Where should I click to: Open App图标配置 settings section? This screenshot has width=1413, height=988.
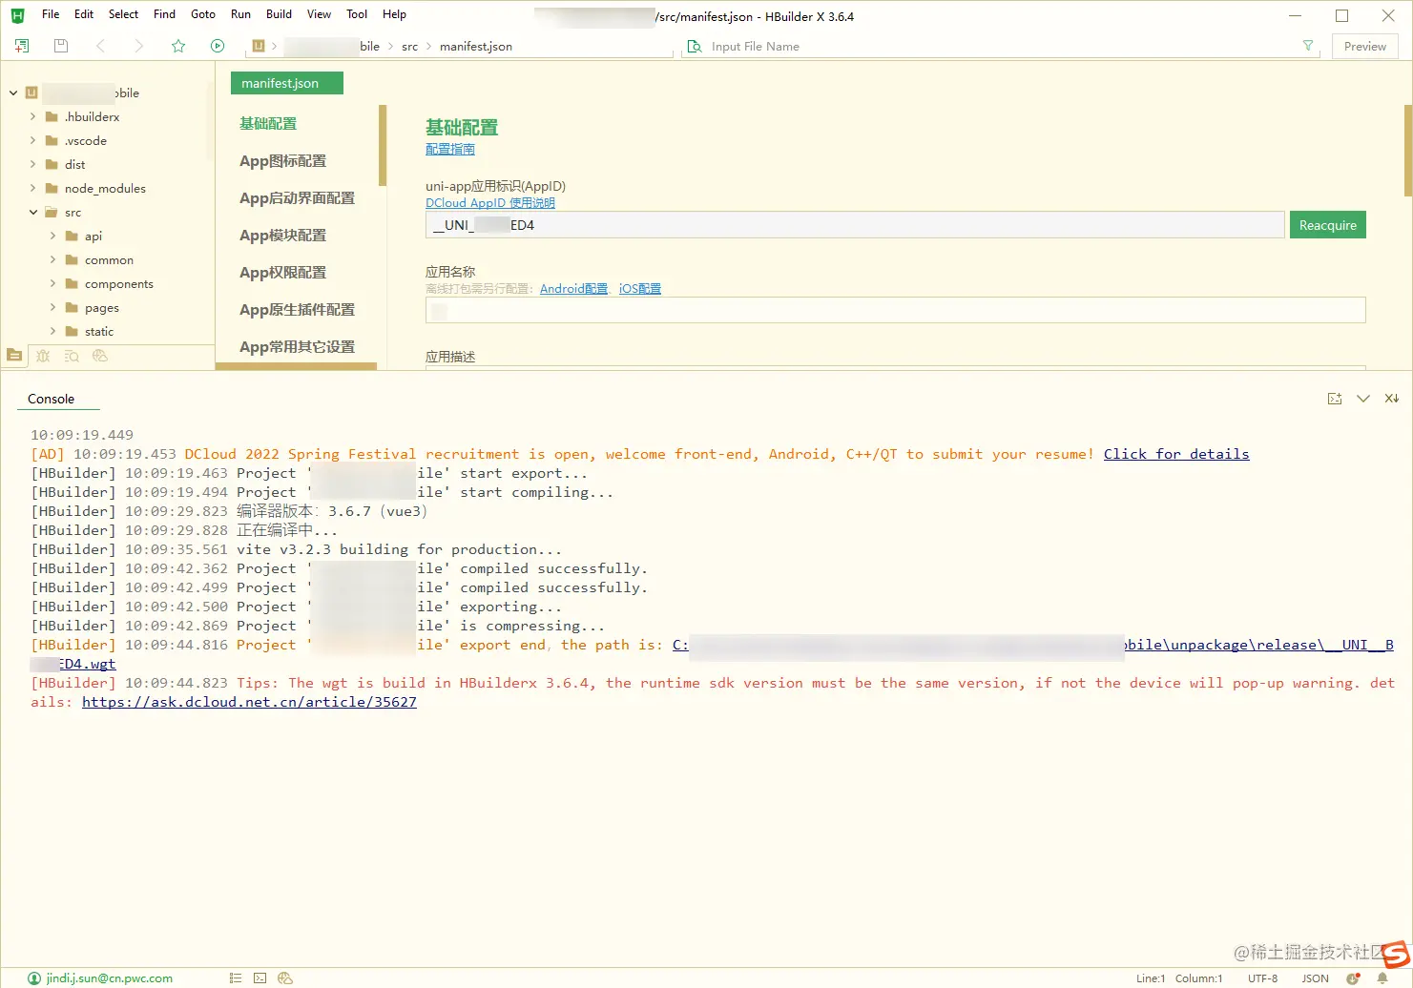[282, 161]
